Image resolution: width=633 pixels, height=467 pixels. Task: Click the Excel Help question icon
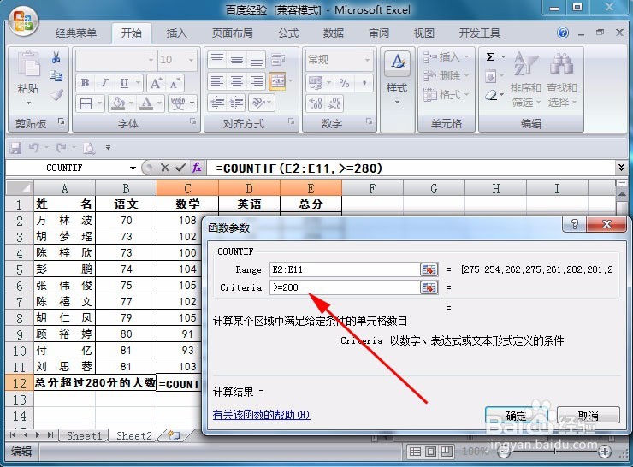point(563,33)
